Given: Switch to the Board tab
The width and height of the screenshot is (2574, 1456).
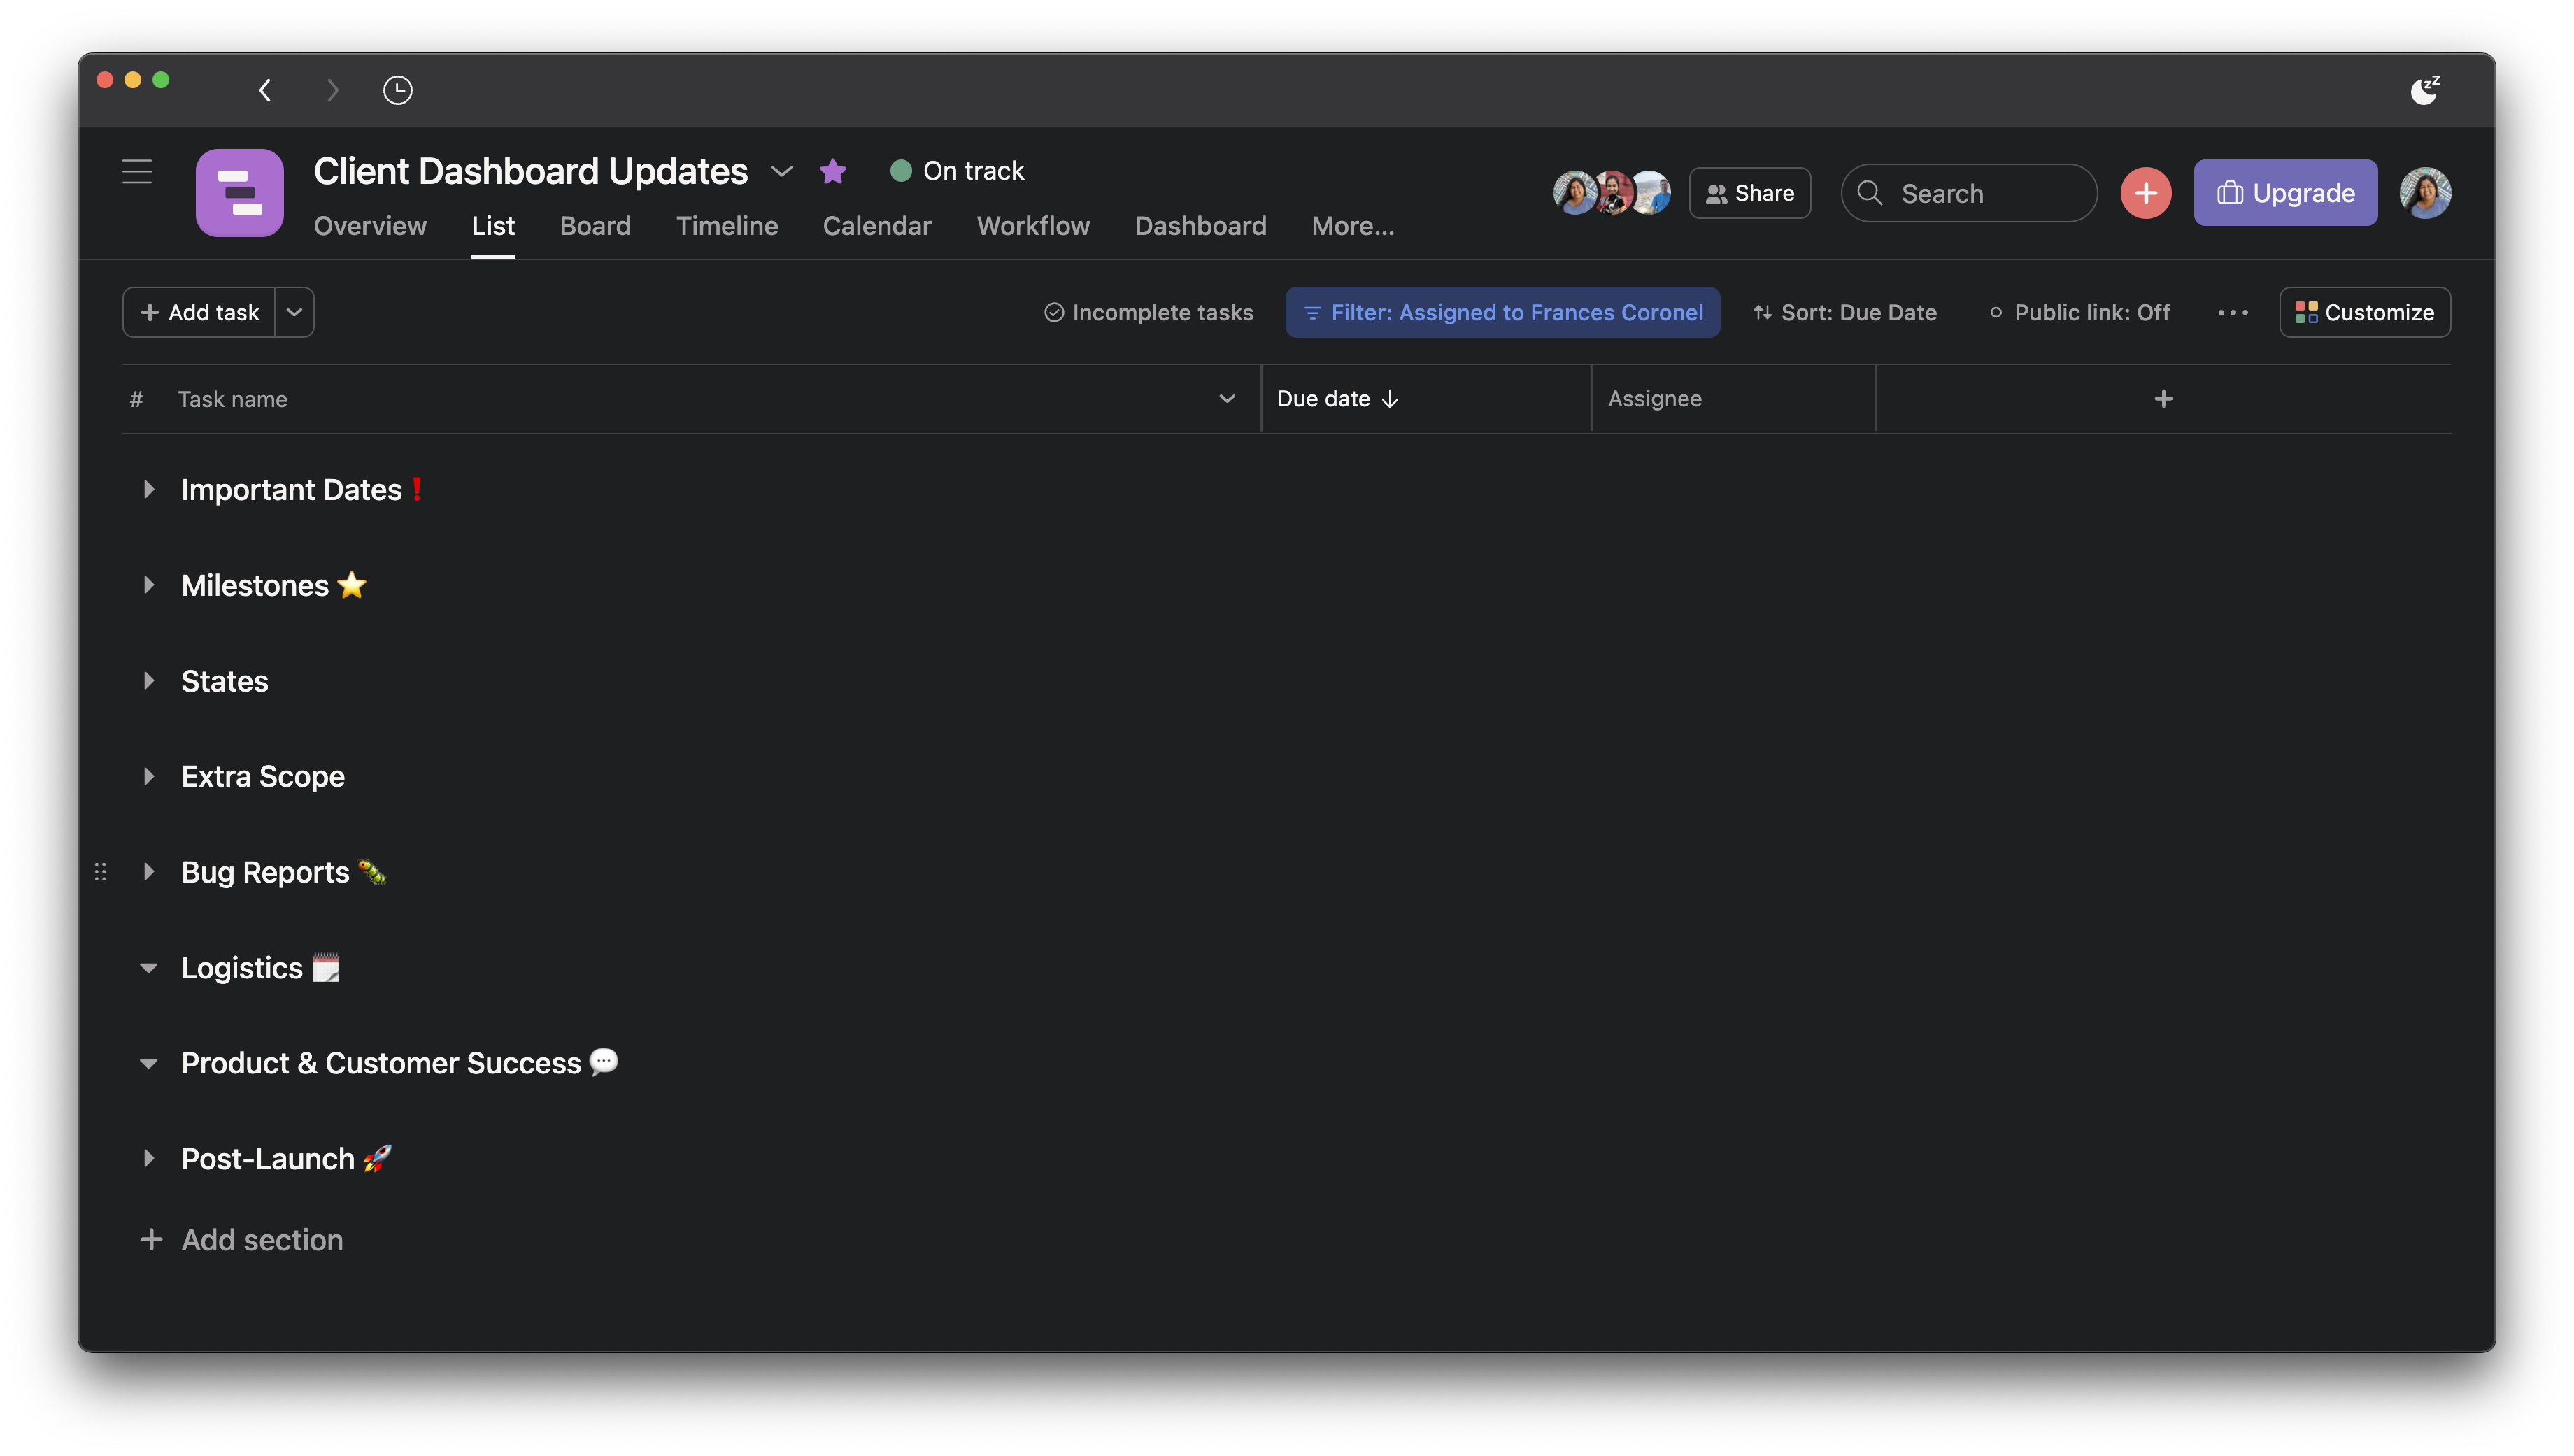Looking at the screenshot, I should click(595, 226).
